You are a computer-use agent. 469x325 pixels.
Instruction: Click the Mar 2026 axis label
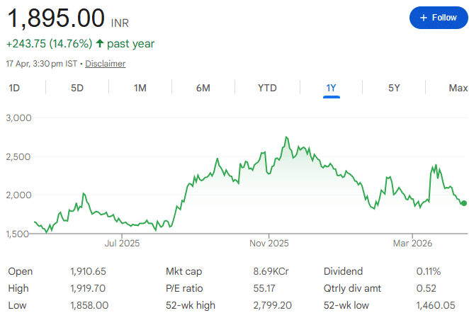pos(414,243)
